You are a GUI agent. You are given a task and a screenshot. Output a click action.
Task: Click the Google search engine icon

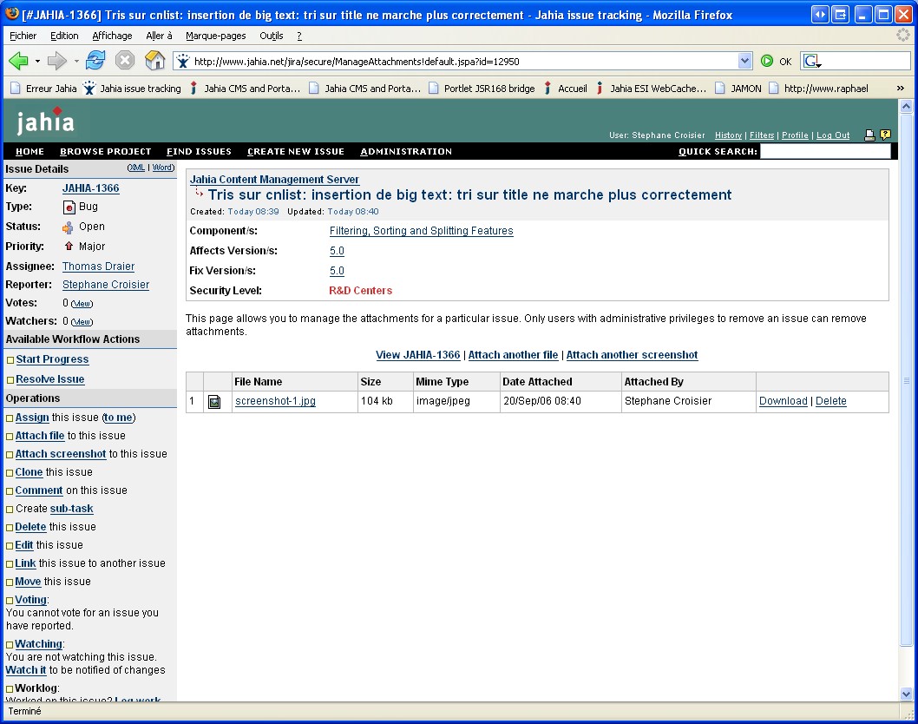click(810, 61)
